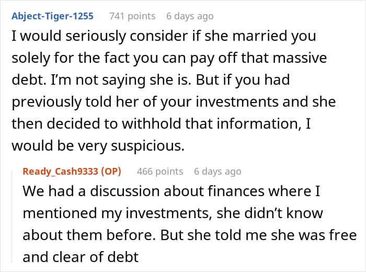The width and height of the screenshot is (366, 272).
Task: Open top comment's 6 days ago timestamp
Action: click(190, 16)
